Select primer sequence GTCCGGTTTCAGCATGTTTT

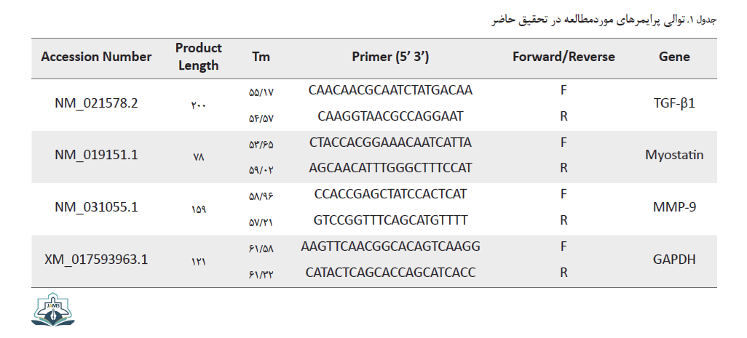tap(391, 220)
